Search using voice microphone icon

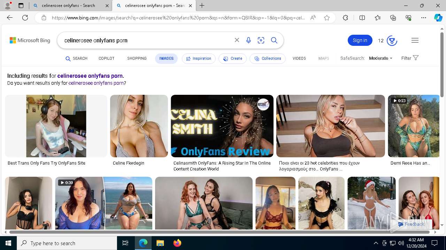pos(248,40)
